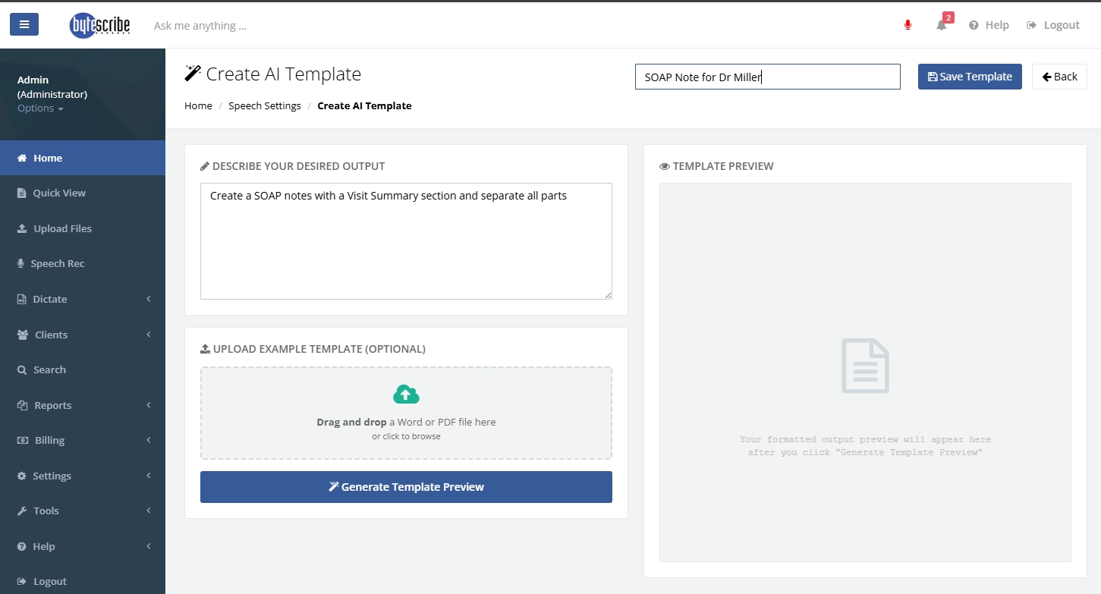The height and width of the screenshot is (594, 1101).
Task: Click the Bytescribe logo
Action: (x=99, y=25)
